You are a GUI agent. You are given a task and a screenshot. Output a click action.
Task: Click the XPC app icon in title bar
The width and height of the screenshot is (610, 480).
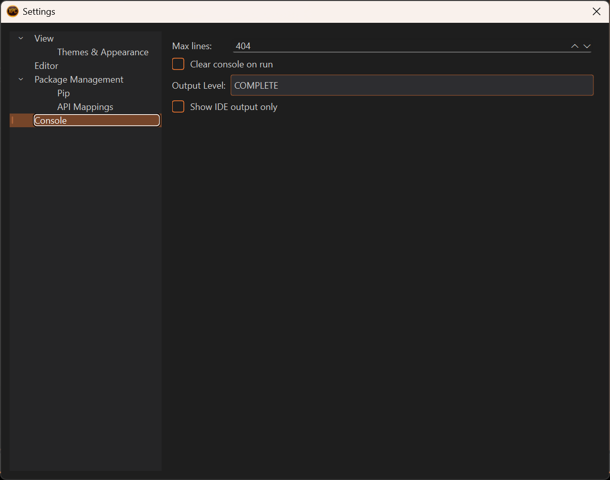(13, 11)
